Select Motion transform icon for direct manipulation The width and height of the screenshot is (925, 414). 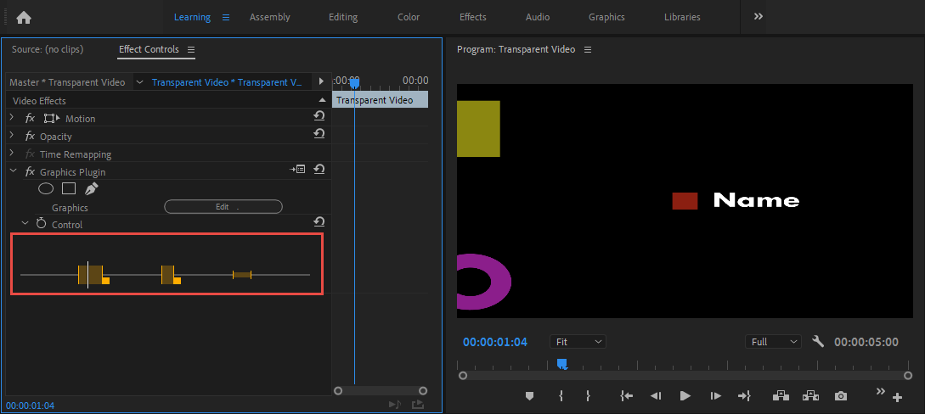pos(52,119)
